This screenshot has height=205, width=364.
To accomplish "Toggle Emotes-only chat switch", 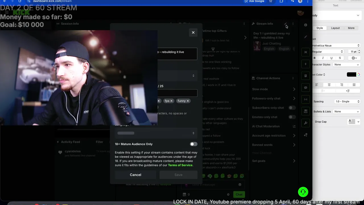I will point(292,117).
